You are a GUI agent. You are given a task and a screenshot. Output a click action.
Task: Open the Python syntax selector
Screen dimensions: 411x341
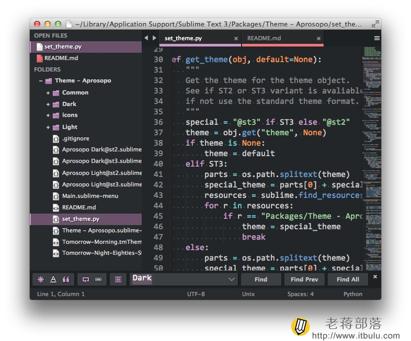pos(353,294)
